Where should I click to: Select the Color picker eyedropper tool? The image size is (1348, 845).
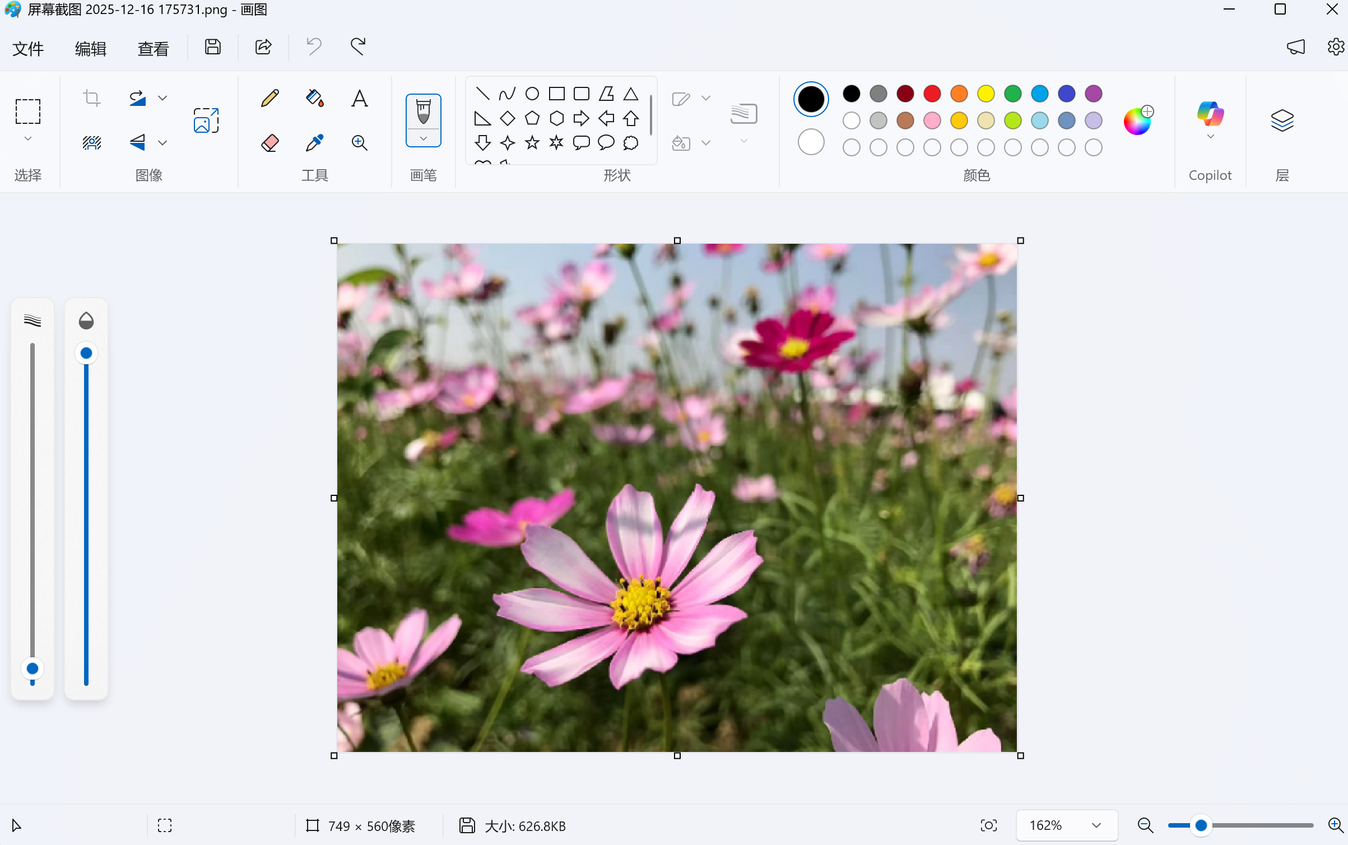(x=314, y=143)
